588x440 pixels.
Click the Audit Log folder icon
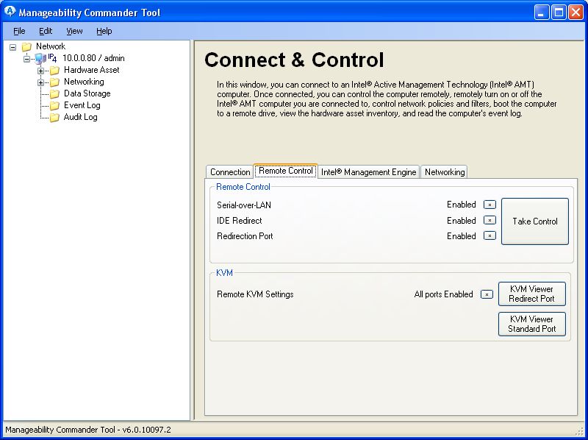(54, 118)
